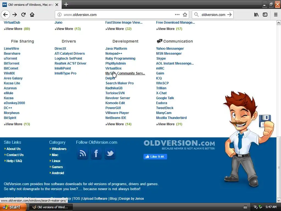Open the Library icon in toolbar
The width and height of the screenshot is (281, 211).
[256, 15]
